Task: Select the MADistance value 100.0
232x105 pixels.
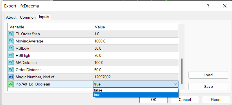Action: pos(99,63)
